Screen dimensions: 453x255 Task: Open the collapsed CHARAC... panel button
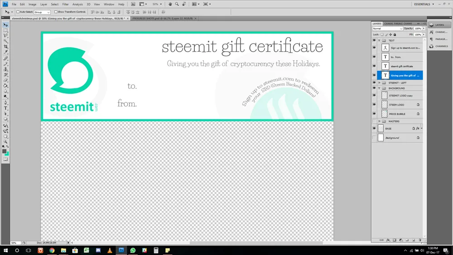[439, 32]
